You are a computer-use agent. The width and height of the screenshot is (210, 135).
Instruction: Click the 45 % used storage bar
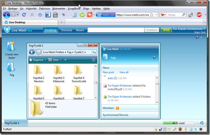178,123
